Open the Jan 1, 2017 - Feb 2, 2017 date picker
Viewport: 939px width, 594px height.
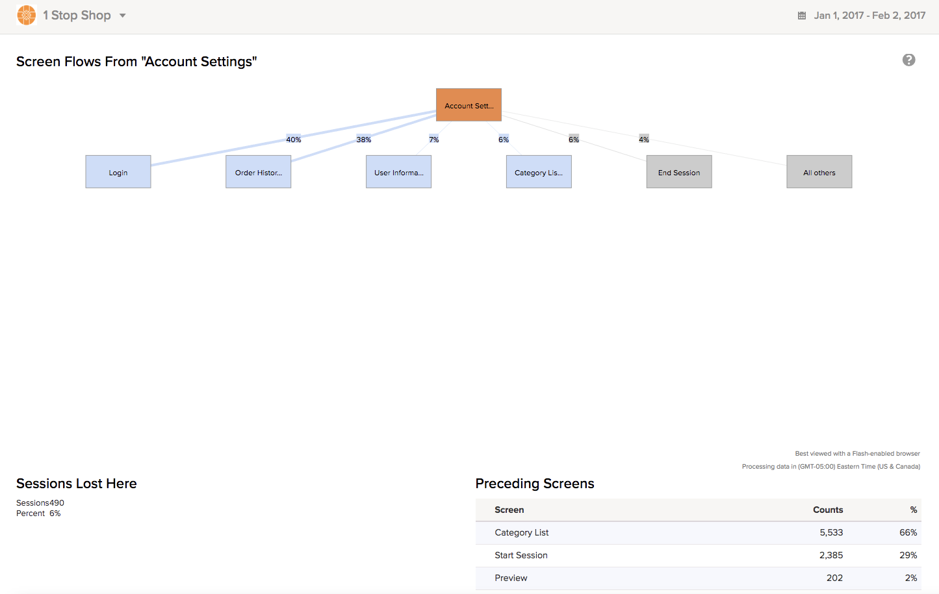pos(869,16)
